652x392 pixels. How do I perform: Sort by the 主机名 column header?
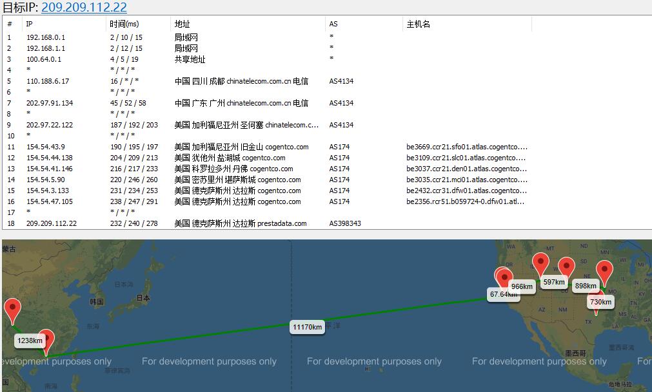coord(467,24)
